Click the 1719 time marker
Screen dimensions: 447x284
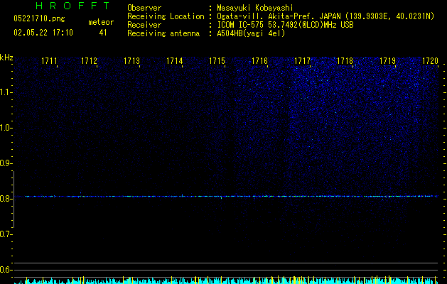[388, 61]
